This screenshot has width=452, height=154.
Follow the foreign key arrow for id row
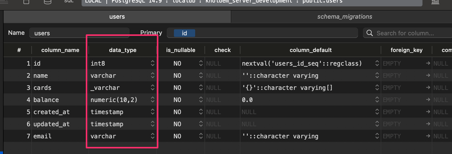tap(428, 63)
